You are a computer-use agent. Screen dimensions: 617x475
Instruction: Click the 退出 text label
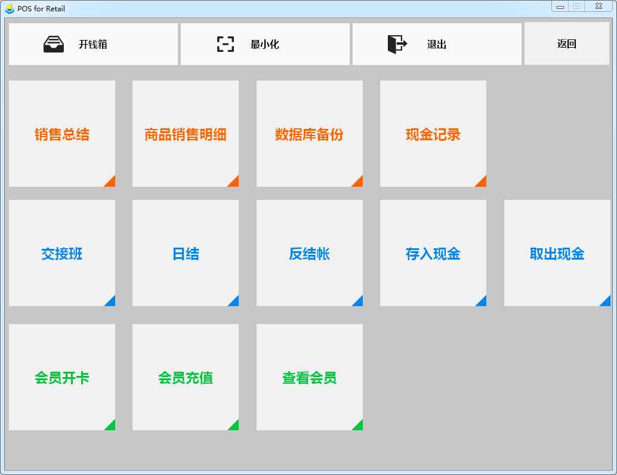pyautogui.click(x=437, y=44)
